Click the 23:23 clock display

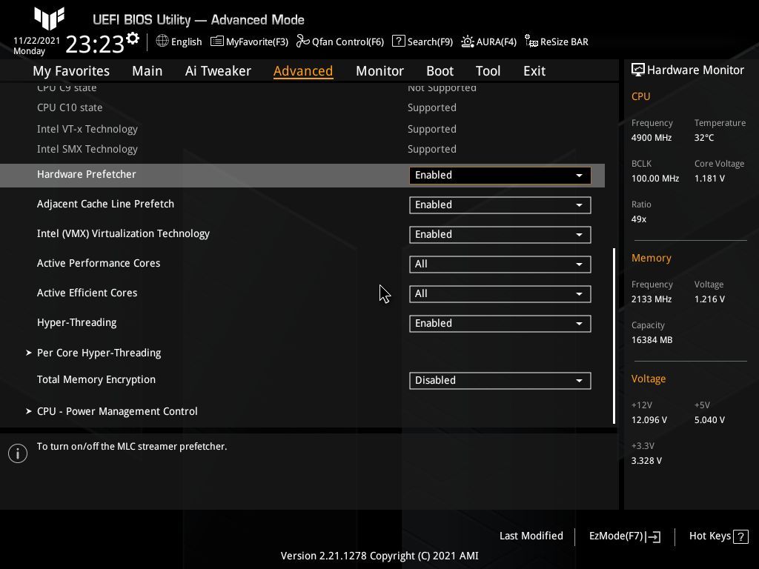95,44
